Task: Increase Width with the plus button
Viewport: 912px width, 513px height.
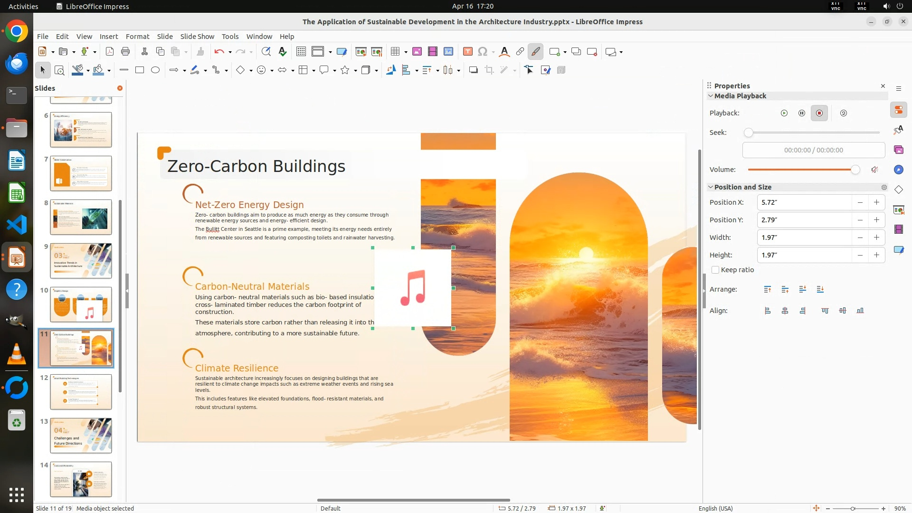Action: tap(876, 237)
